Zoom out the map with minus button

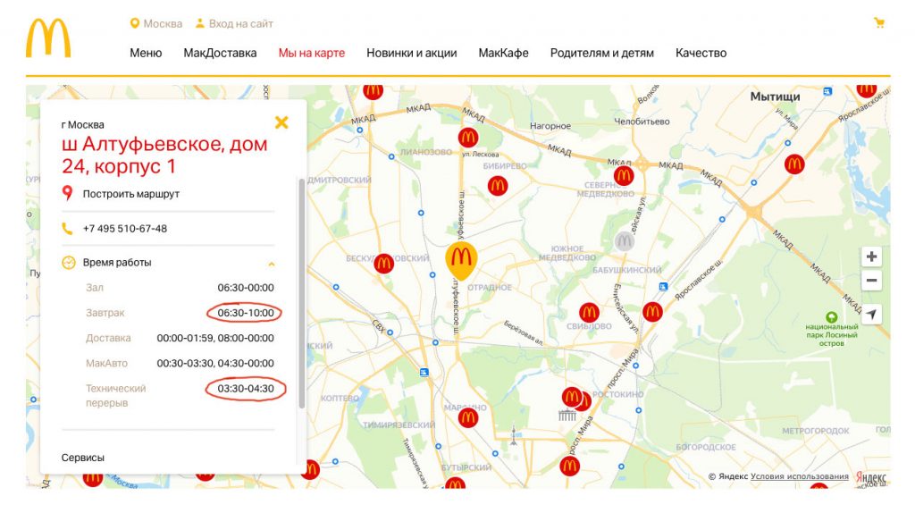click(x=871, y=280)
